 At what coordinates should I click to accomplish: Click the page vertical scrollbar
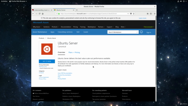tap(156, 50)
